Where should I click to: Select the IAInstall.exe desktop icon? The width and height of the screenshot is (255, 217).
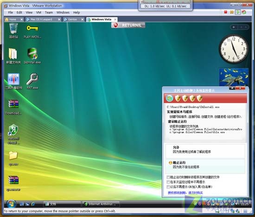pos(32,56)
